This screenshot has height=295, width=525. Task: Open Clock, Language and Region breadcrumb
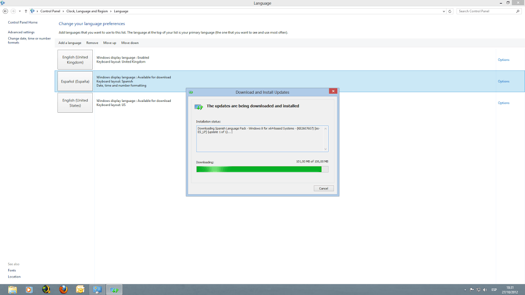point(87,11)
